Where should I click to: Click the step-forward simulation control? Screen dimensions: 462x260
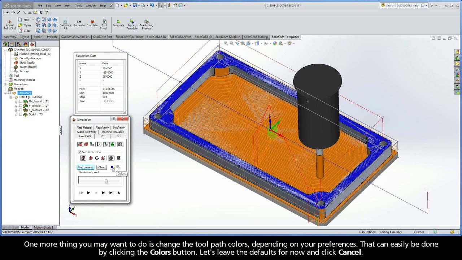point(104,193)
